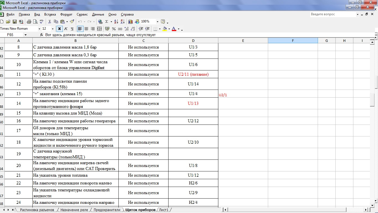The image size is (378, 213).
Task: Select the Format Painter brush icon
Action: tap(72, 22)
